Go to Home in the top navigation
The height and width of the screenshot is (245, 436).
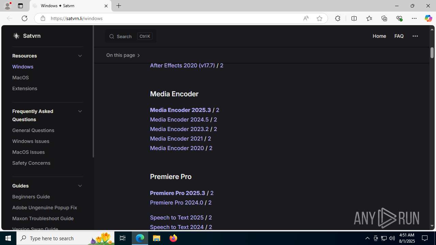pyautogui.click(x=379, y=36)
